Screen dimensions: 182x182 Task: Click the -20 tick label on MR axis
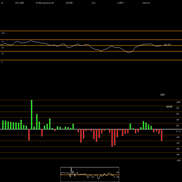point(178,137)
